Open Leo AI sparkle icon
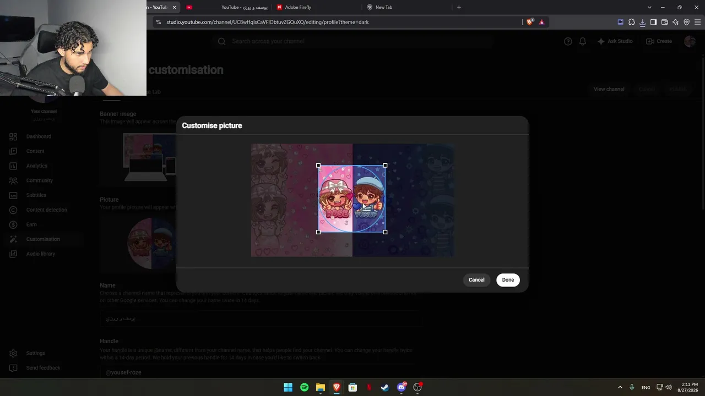This screenshot has height=396, width=705. 675,22
